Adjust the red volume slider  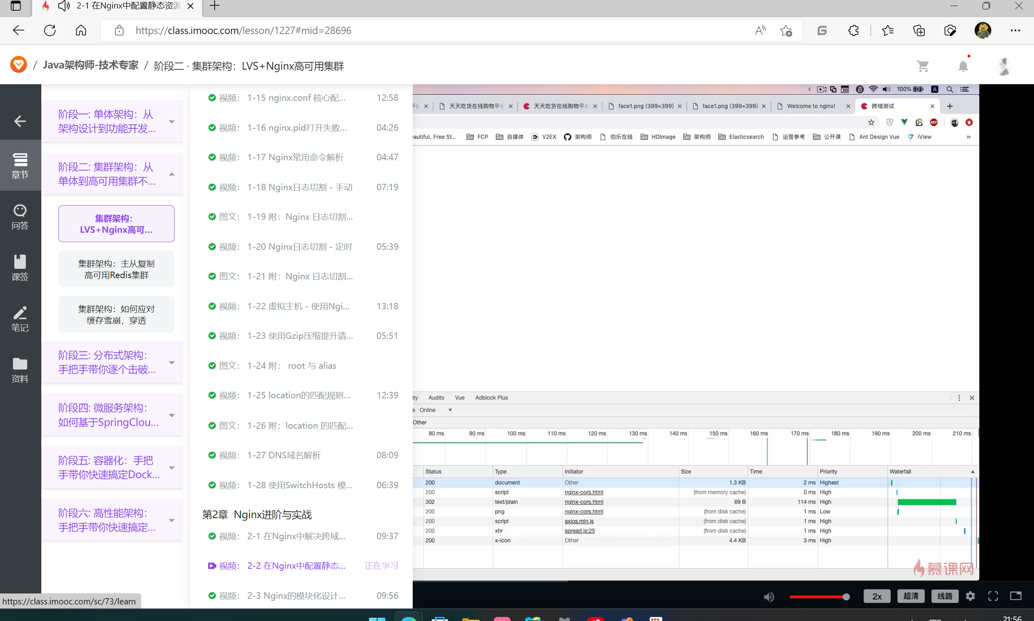[x=818, y=597]
